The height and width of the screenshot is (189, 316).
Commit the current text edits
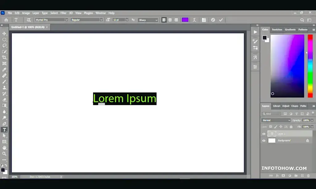(x=221, y=20)
